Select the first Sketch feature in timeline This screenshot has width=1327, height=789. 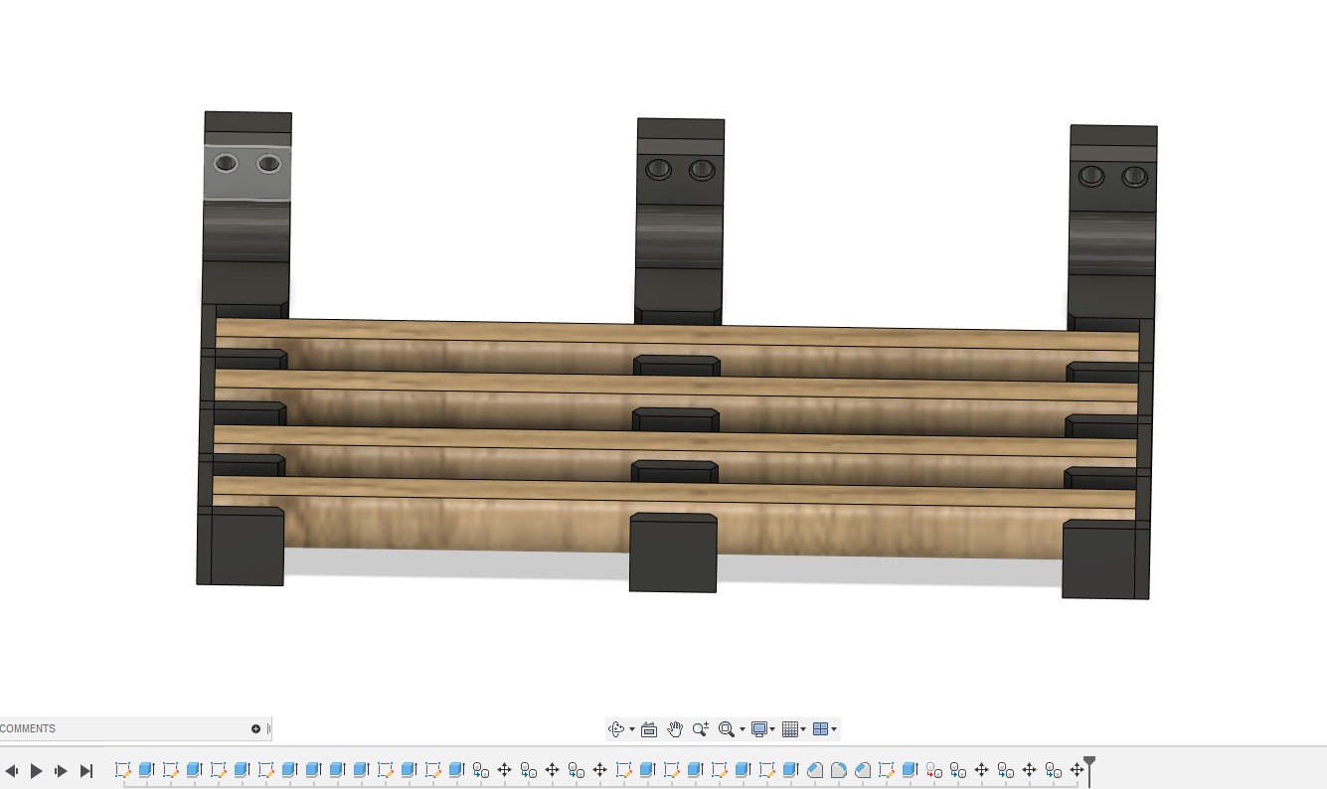click(122, 770)
